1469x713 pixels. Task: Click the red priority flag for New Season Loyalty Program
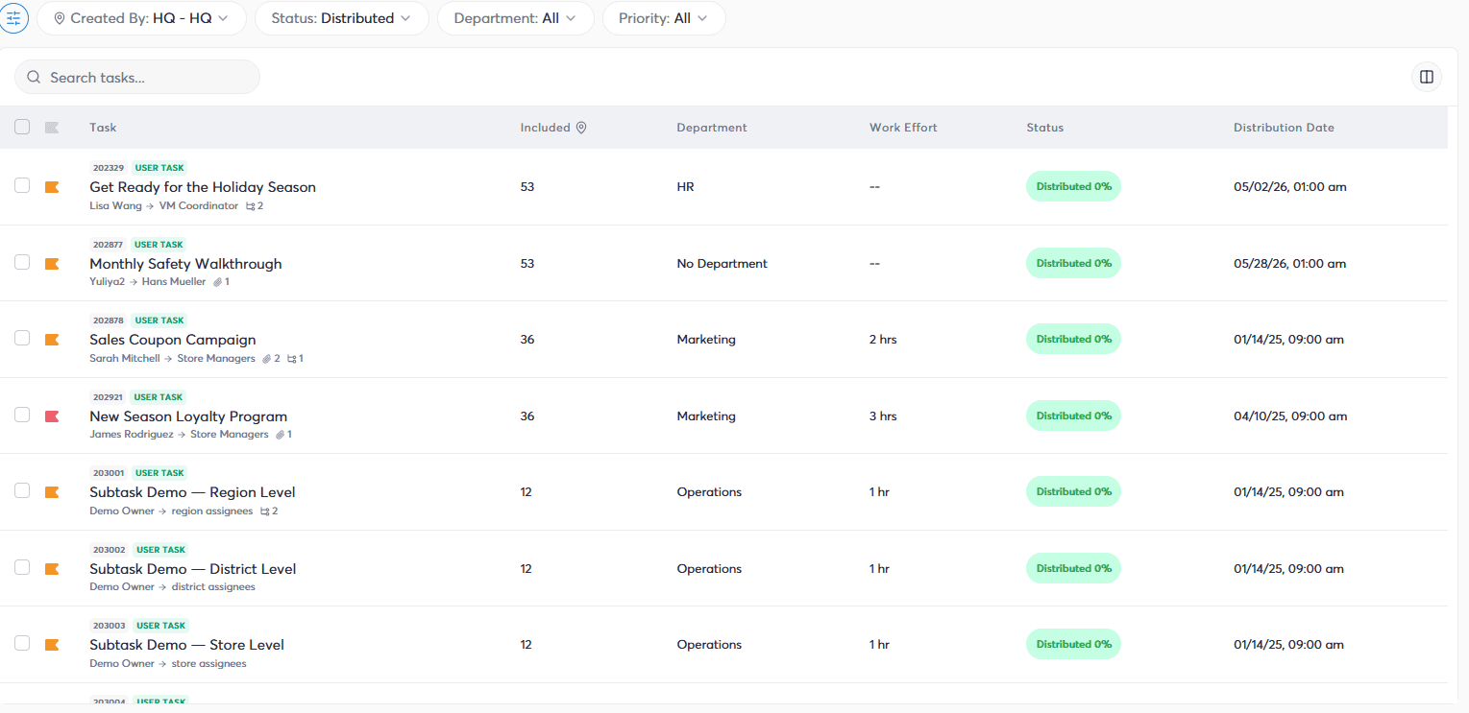[x=52, y=416]
